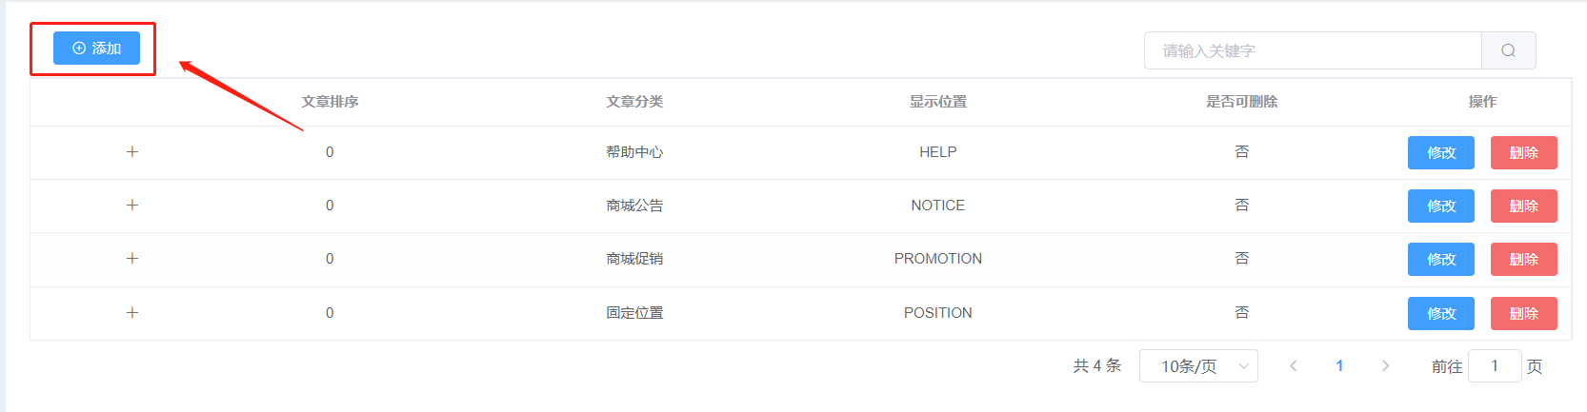The width and height of the screenshot is (1587, 412).
Task: Click 修改 for the 商城公告 row
Action: (1440, 206)
